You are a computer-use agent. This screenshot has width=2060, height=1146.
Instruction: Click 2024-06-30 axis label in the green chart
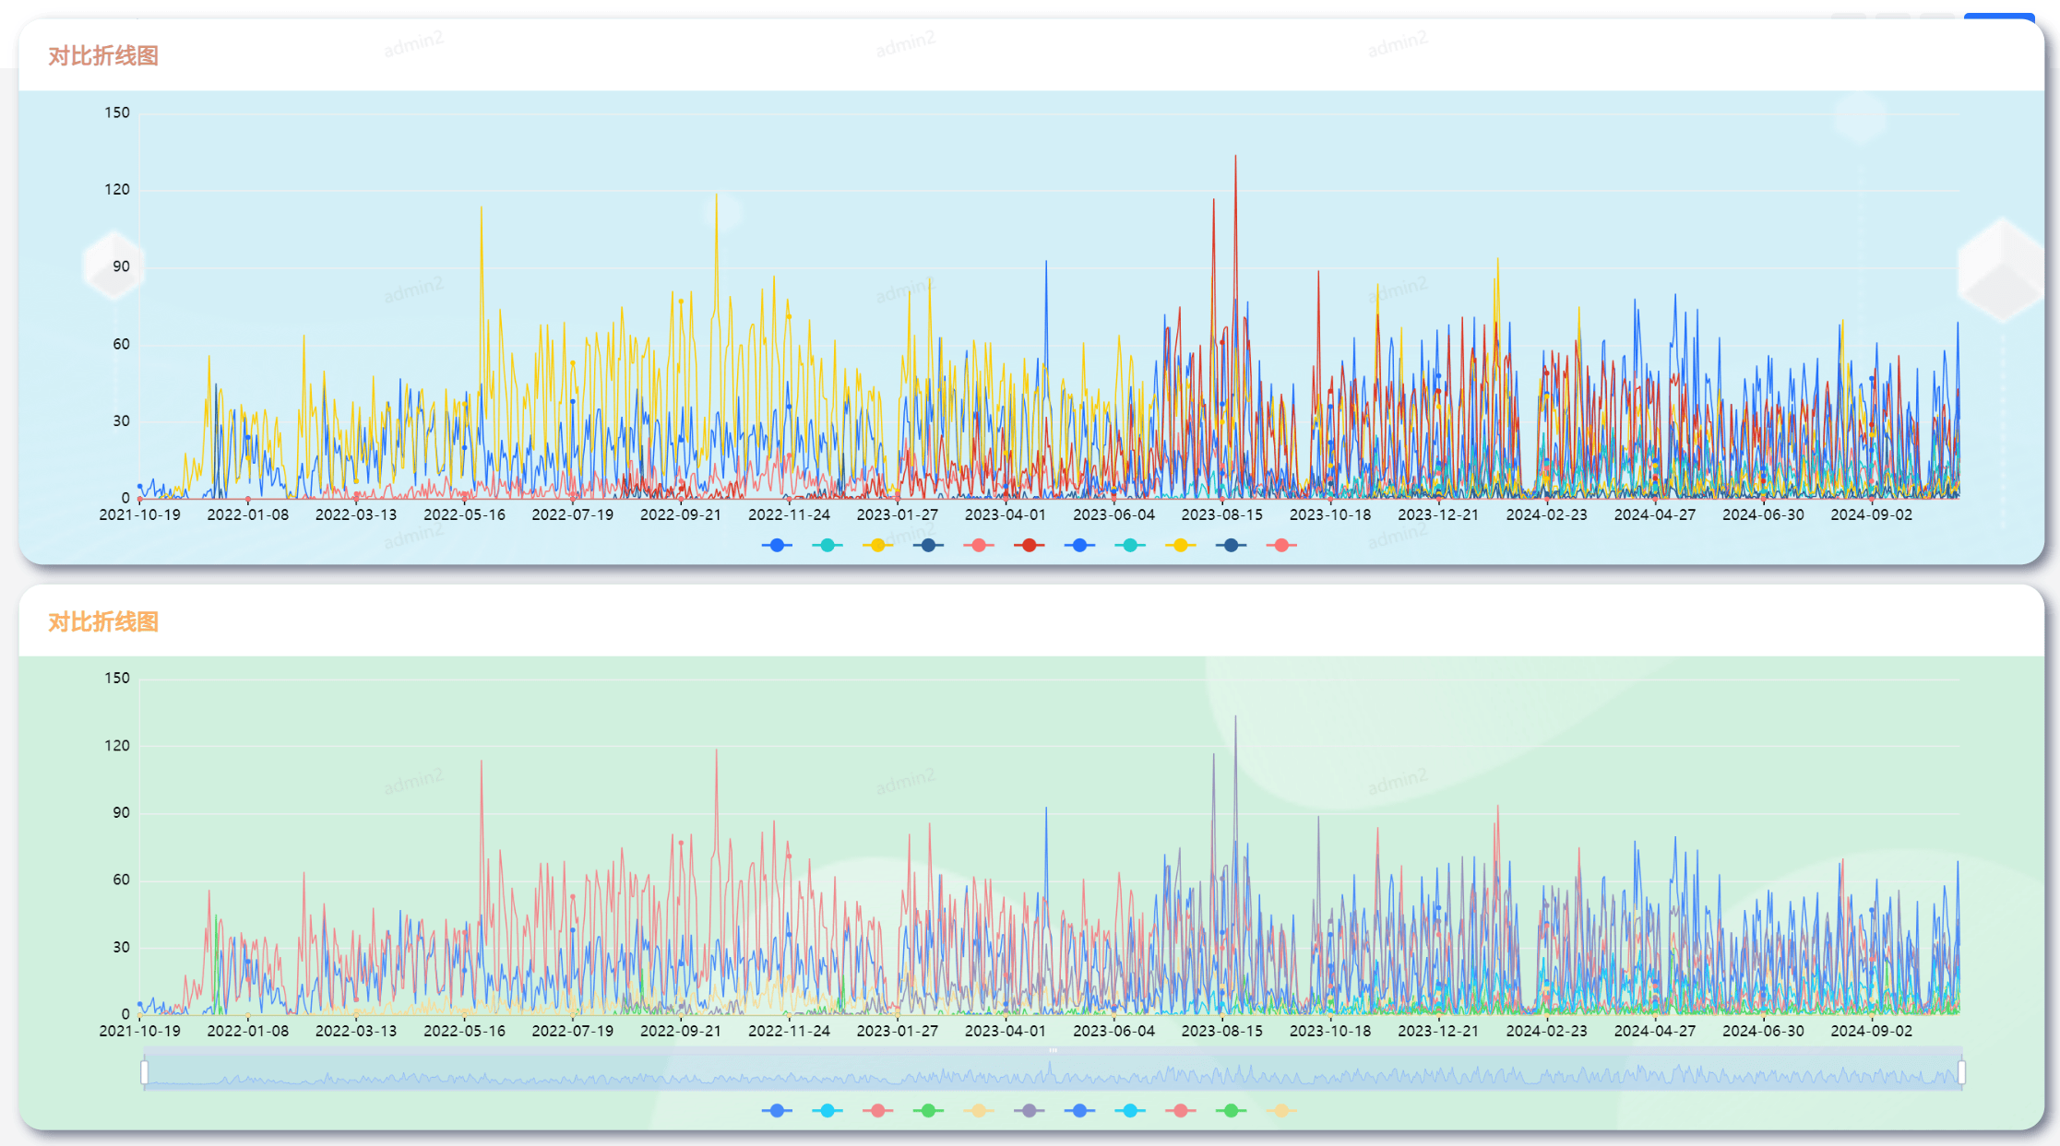(1763, 1031)
